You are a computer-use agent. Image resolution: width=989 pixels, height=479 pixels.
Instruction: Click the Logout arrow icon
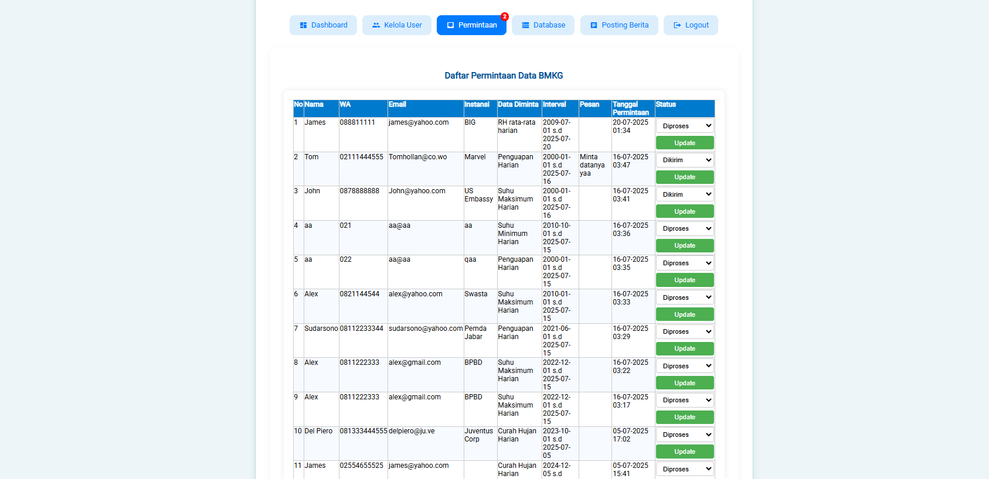coord(677,25)
